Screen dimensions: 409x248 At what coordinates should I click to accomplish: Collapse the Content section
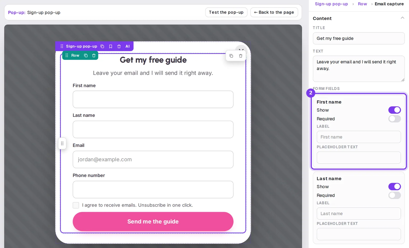click(402, 18)
